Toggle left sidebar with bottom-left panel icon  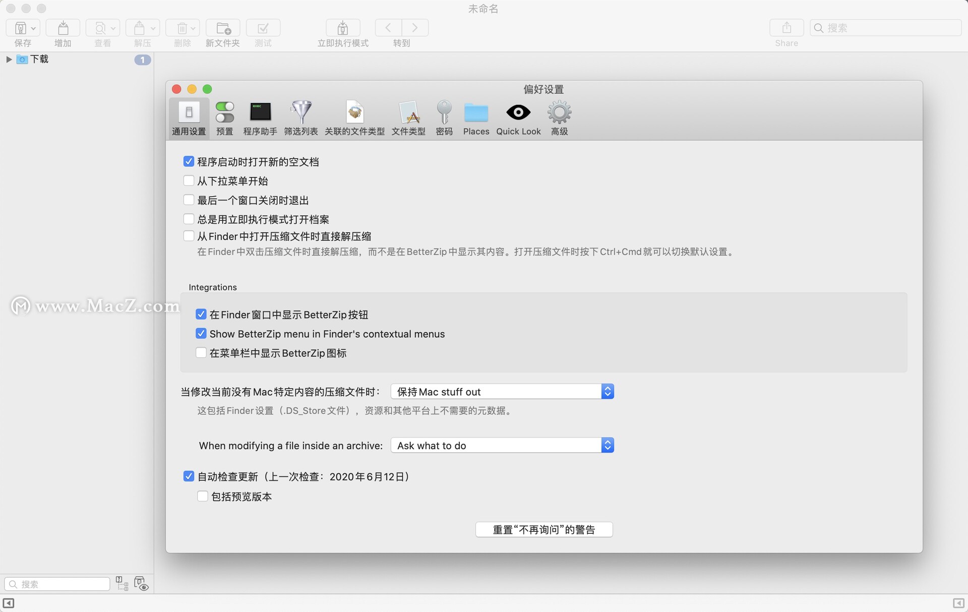point(9,603)
